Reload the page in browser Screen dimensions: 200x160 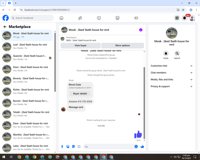coord(15,10)
